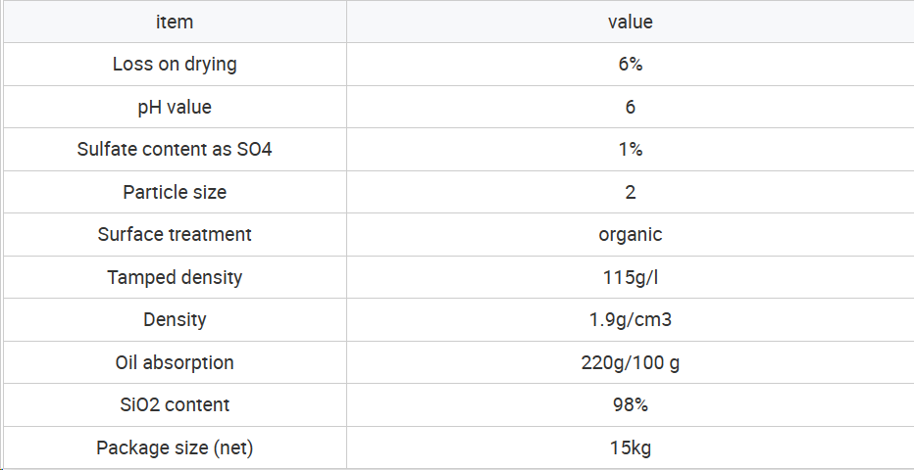Image resolution: width=914 pixels, height=470 pixels.
Task: Click the 'Particle size' label
Action: tap(175, 192)
